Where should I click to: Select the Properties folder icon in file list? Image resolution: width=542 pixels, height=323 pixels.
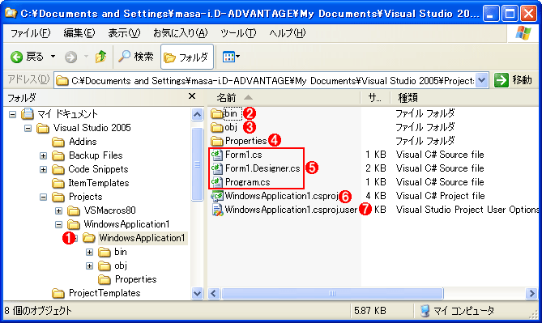[217, 141]
